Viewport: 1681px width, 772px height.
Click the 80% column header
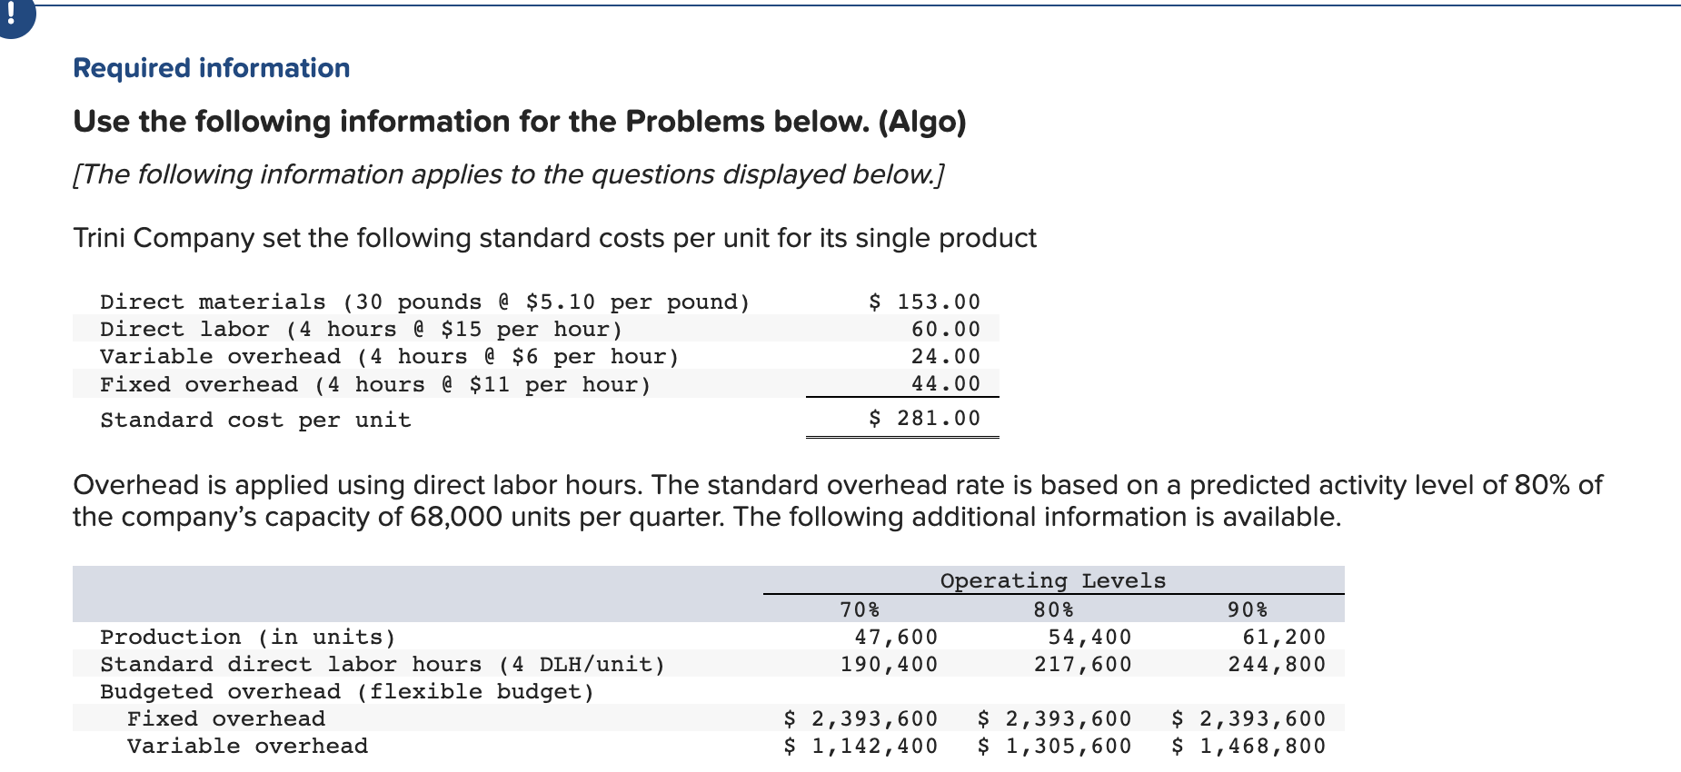pyautogui.click(x=1054, y=609)
